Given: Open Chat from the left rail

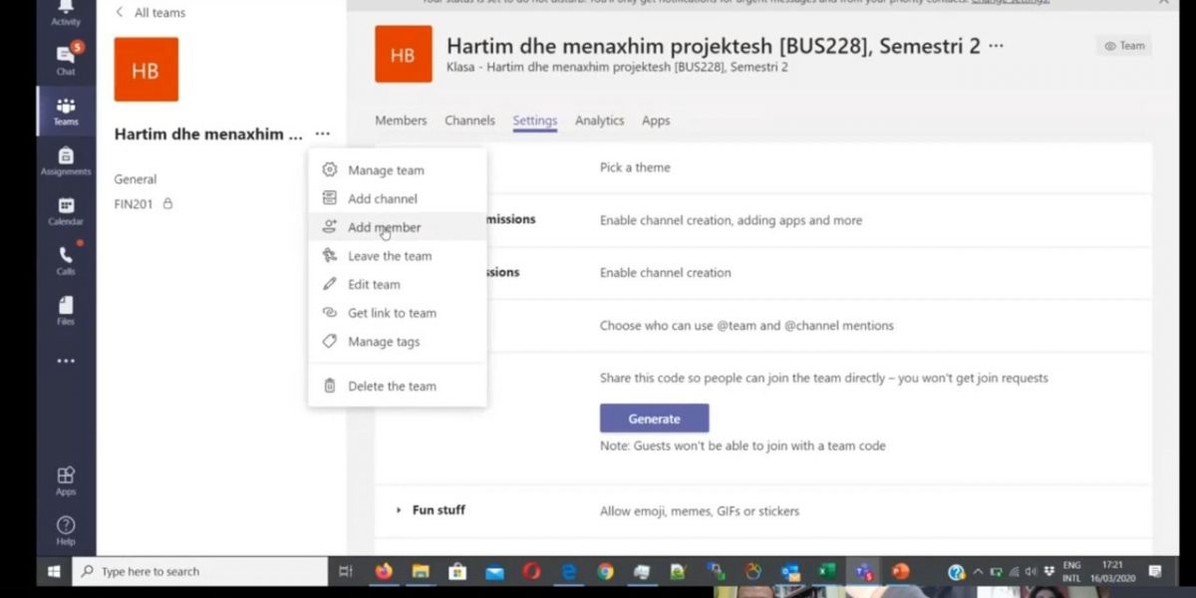Looking at the screenshot, I should (66, 60).
